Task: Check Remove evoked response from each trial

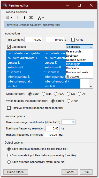Action: 9,108
